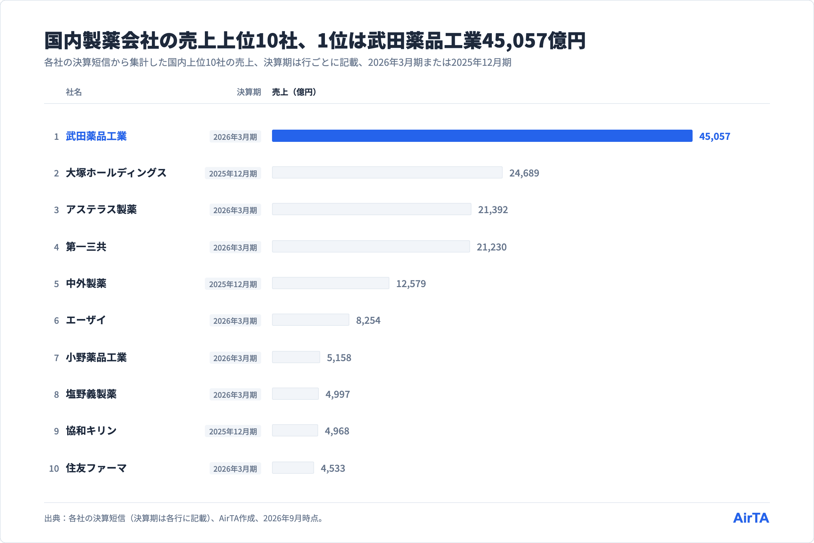Click the bar for アステラス製薬

click(x=372, y=209)
